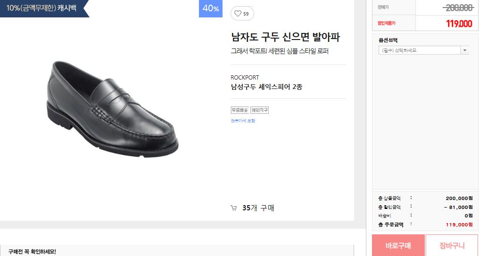Image resolution: width=479 pixels, height=256 pixels.
Task: Click the heart like icon
Action: (238, 14)
